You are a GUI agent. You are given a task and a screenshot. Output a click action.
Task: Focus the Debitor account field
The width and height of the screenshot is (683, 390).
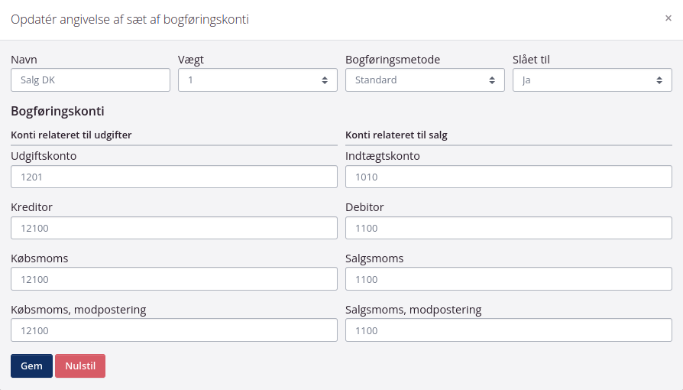508,228
